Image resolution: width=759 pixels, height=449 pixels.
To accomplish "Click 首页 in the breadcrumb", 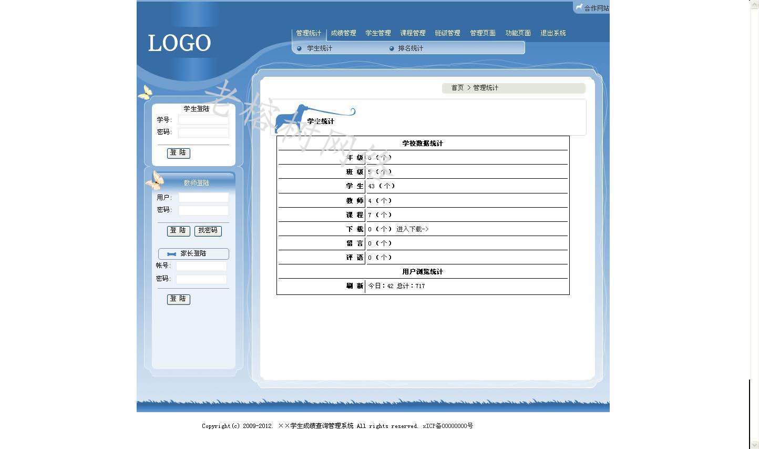I will click(x=457, y=88).
